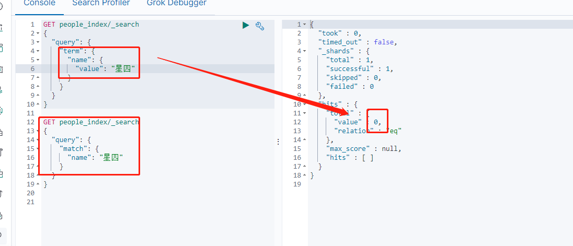Click the "hits" : [ ] empty array line
This screenshot has height=246, width=573.
pyautogui.click(x=350, y=158)
